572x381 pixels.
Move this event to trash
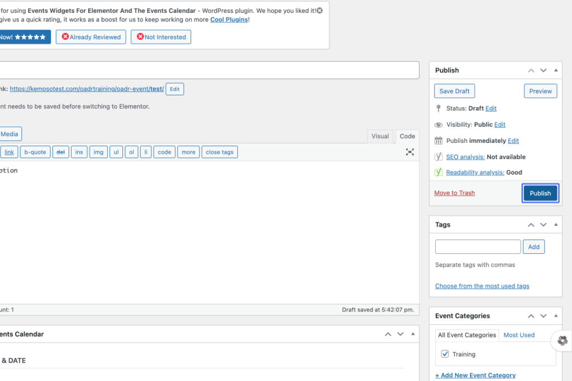(x=455, y=193)
